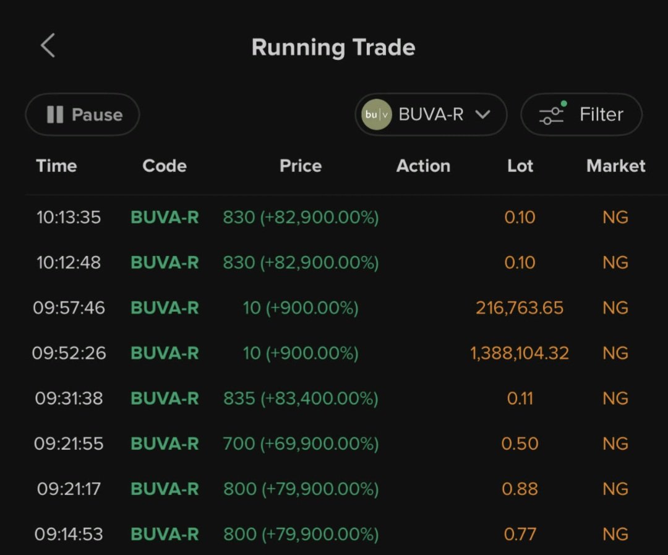668x555 pixels.
Task: Open BUVA-R code in 09:57:46 row
Action: coord(165,308)
